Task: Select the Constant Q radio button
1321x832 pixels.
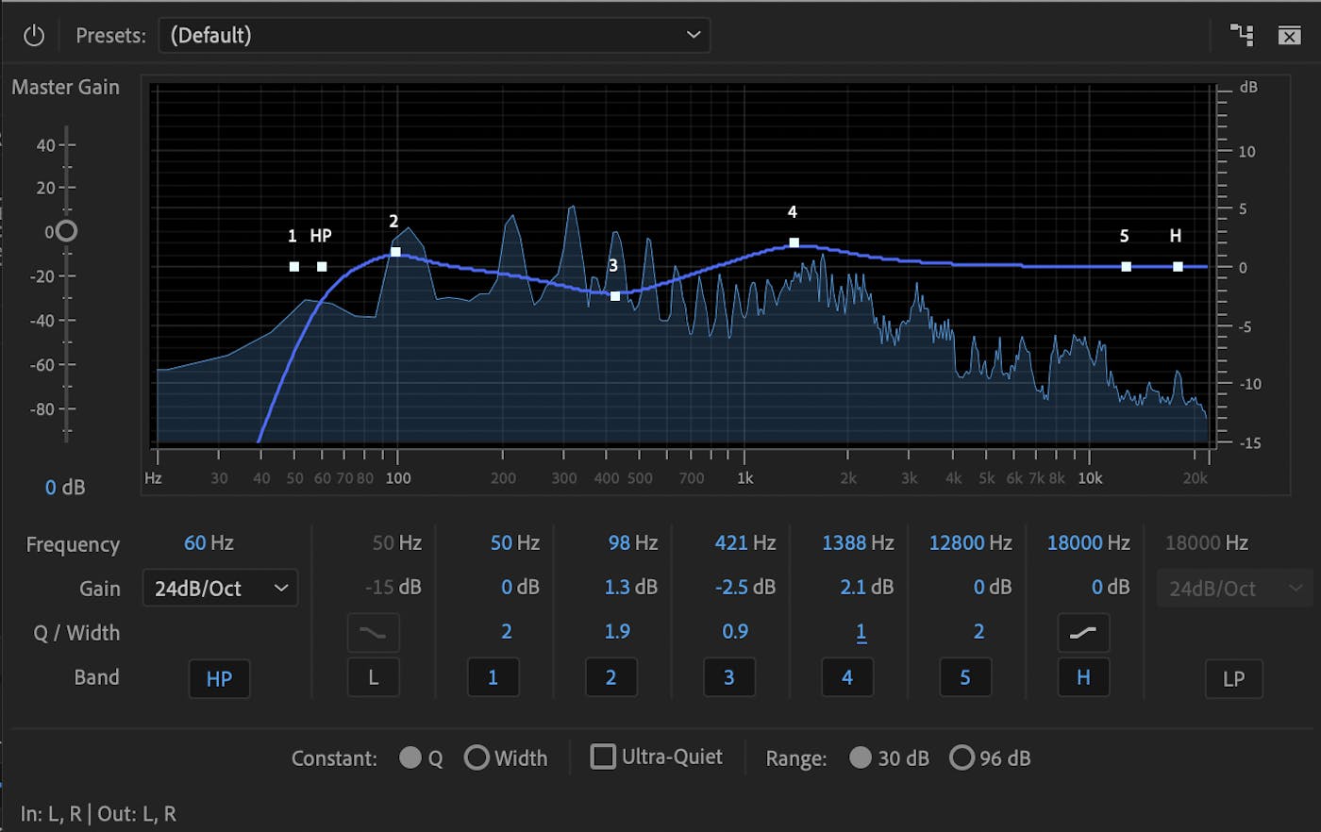Action: pos(410,757)
